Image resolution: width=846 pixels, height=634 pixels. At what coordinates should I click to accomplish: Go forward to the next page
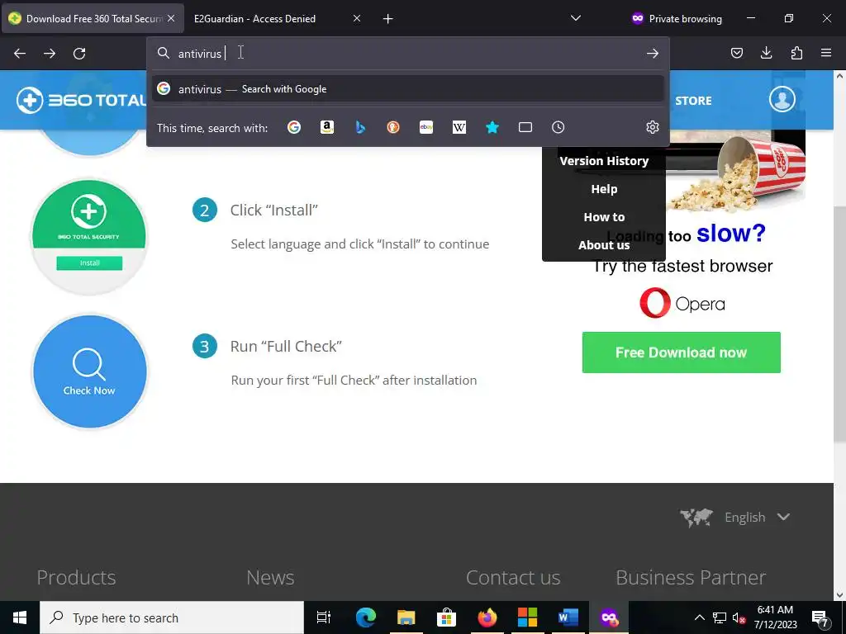point(50,54)
